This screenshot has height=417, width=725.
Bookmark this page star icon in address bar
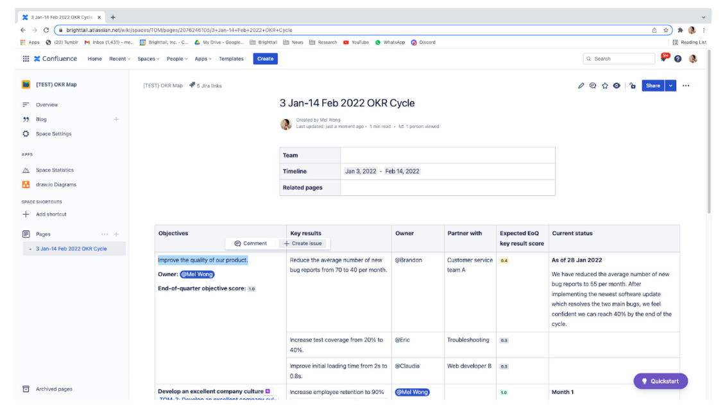(x=666, y=30)
